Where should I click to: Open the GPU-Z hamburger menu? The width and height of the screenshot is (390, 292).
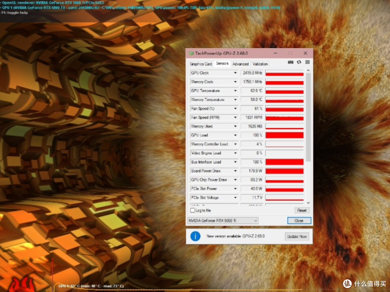(308, 62)
